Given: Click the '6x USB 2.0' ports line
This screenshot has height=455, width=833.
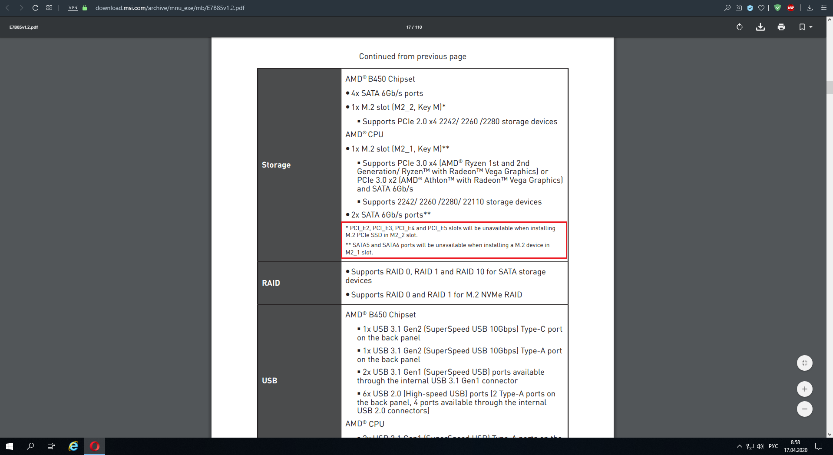Looking at the screenshot, I should pos(456,402).
